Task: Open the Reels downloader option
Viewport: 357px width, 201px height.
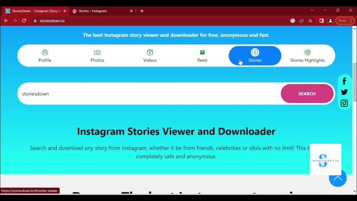Action: [202, 56]
